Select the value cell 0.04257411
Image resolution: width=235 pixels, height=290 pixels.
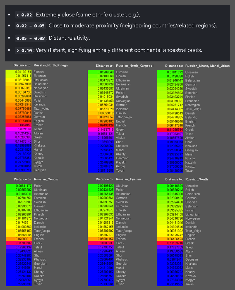[18, 76]
